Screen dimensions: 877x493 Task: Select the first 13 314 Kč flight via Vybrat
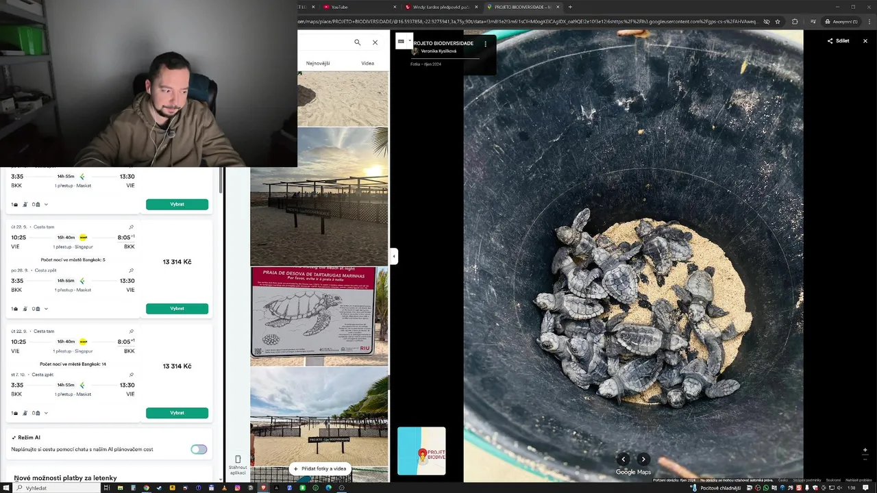tap(177, 309)
